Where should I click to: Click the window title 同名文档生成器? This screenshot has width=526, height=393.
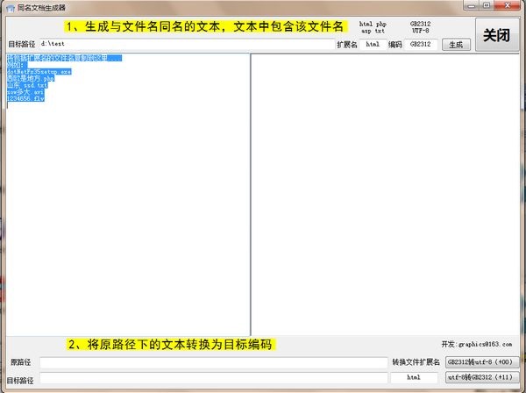(x=41, y=7)
